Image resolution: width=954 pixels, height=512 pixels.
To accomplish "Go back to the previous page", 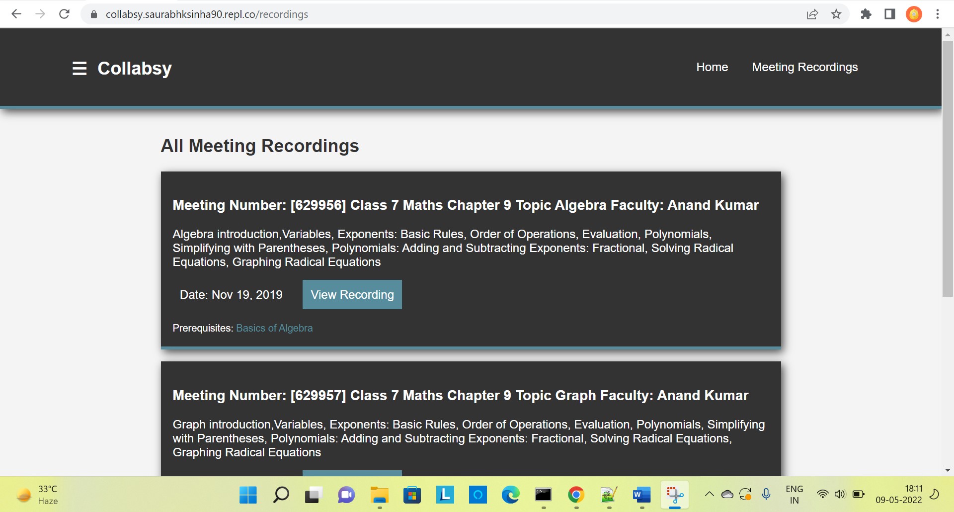I will (16, 14).
